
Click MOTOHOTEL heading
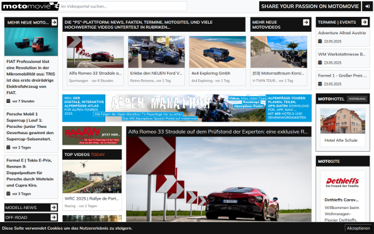point(331,99)
